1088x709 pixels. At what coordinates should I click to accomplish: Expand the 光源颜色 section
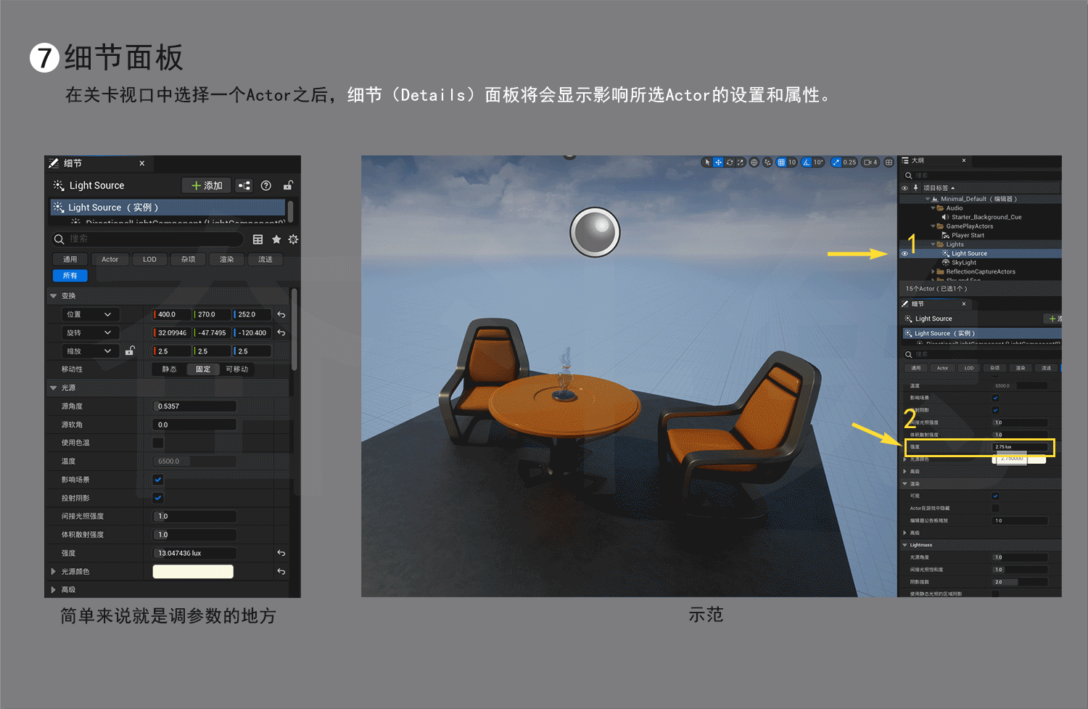(54, 572)
